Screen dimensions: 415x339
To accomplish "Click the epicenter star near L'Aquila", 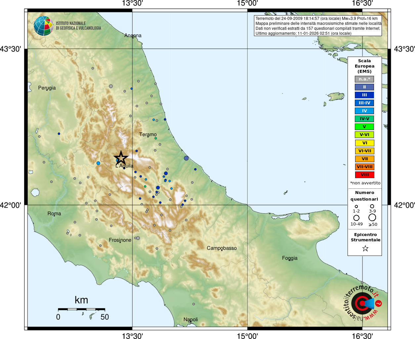I will pyautogui.click(x=121, y=158).
